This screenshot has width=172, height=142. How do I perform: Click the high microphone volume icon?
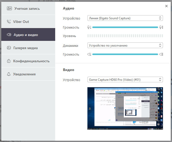161,27
